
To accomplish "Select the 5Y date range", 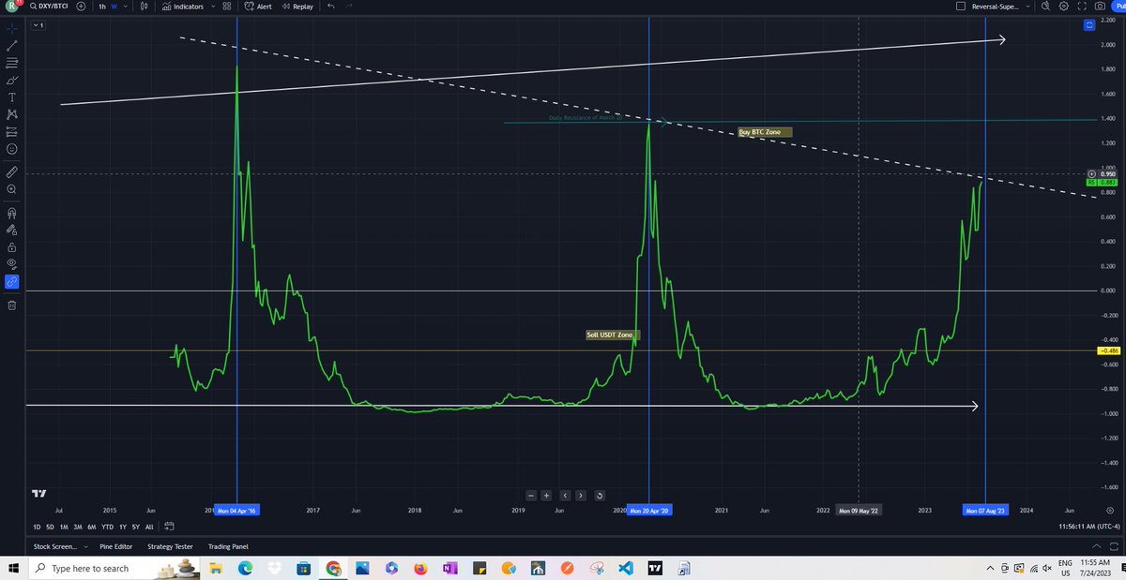I will point(136,528).
